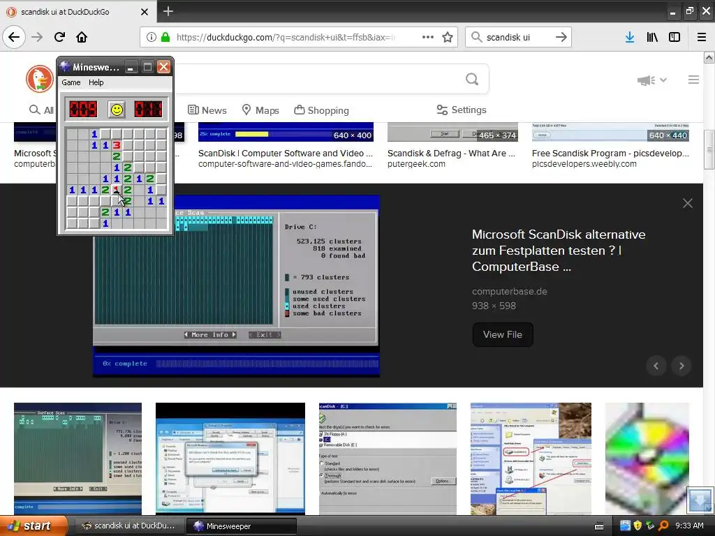Click the back-to-top arrow button

click(700, 500)
